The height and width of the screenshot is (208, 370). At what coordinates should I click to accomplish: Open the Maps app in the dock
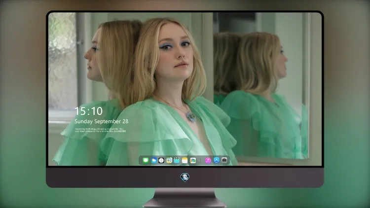[x=169, y=160]
